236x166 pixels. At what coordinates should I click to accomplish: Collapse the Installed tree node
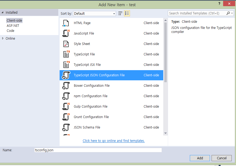[3, 13]
